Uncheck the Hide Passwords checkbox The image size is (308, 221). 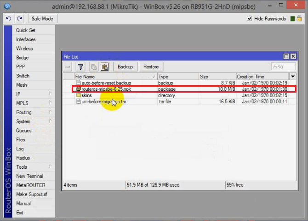pyautogui.click(x=249, y=18)
